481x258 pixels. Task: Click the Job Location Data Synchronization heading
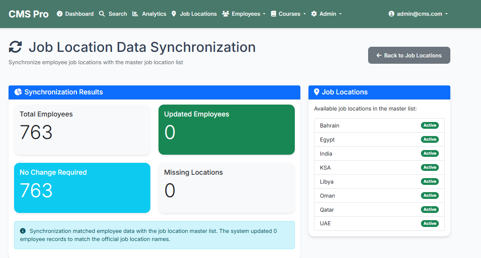(142, 47)
